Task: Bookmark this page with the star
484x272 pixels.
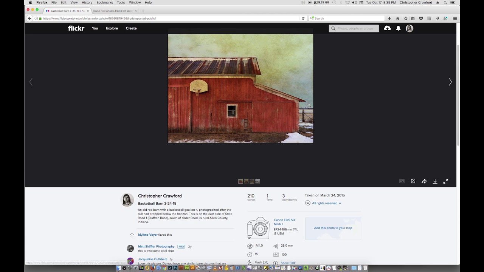Action: [406, 18]
